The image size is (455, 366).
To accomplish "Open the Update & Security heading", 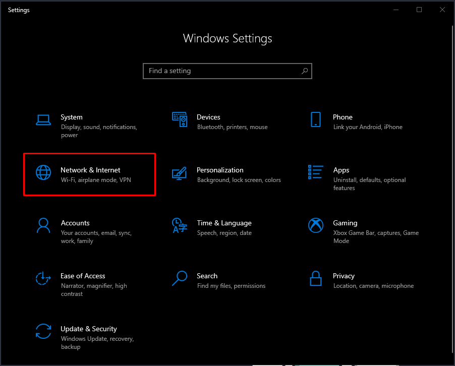I will click(x=89, y=329).
